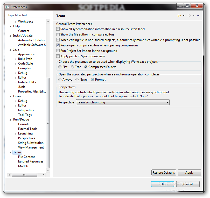The image size is (210, 198).
Task: Collapse the Help tree node
Action: (x=10, y=26)
